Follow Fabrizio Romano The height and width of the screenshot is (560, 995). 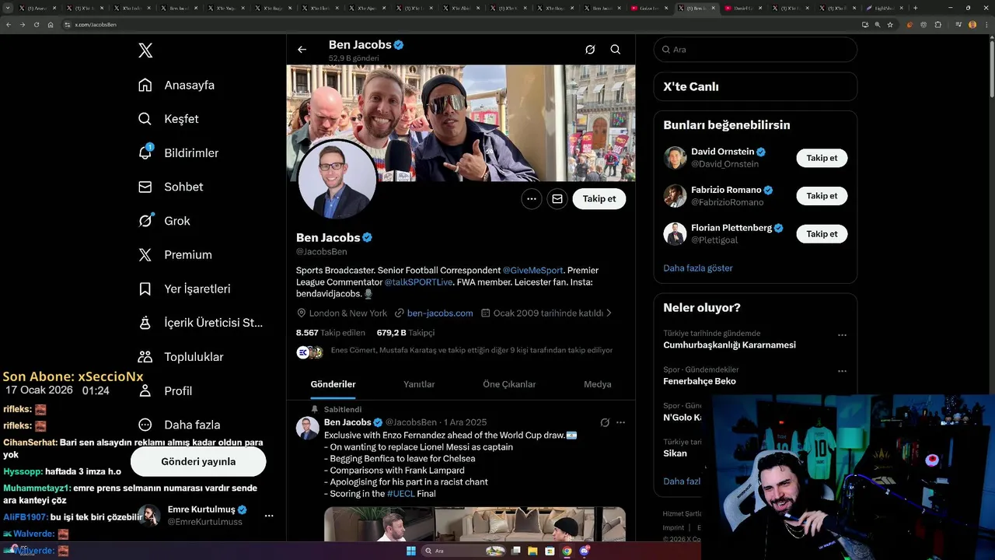pos(822,196)
